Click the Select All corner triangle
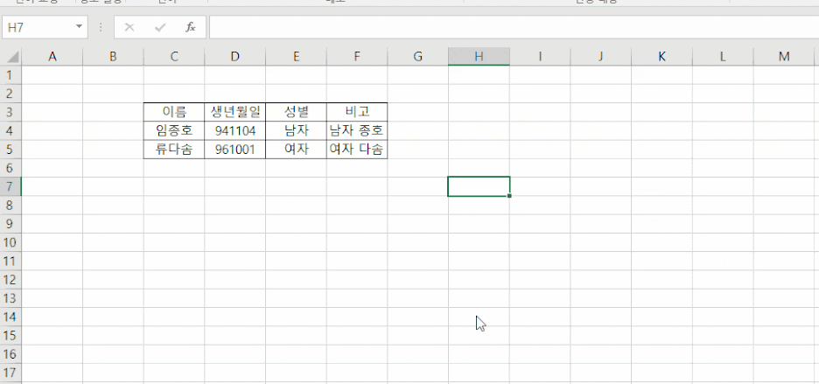 point(11,57)
